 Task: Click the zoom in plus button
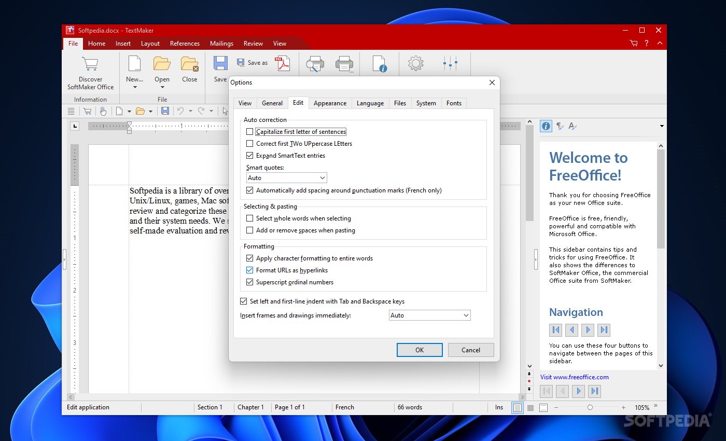click(x=623, y=408)
